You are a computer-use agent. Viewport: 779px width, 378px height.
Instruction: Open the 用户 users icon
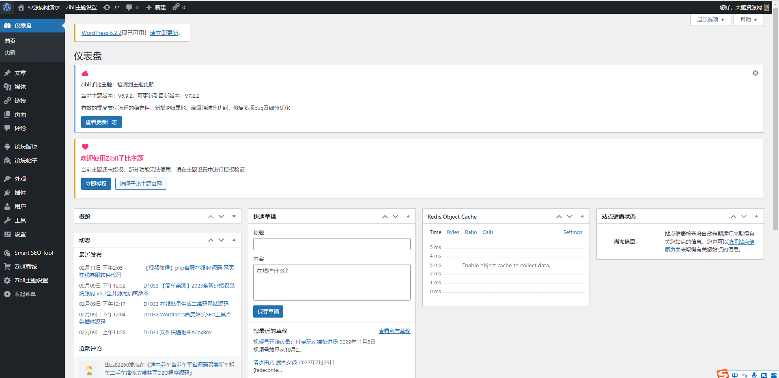point(7,206)
